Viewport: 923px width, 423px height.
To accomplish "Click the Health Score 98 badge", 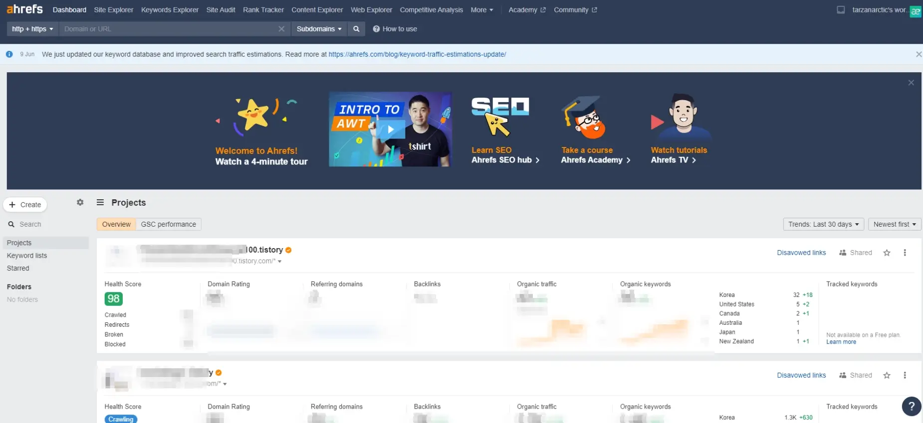I will pyautogui.click(x=113, y=299).
